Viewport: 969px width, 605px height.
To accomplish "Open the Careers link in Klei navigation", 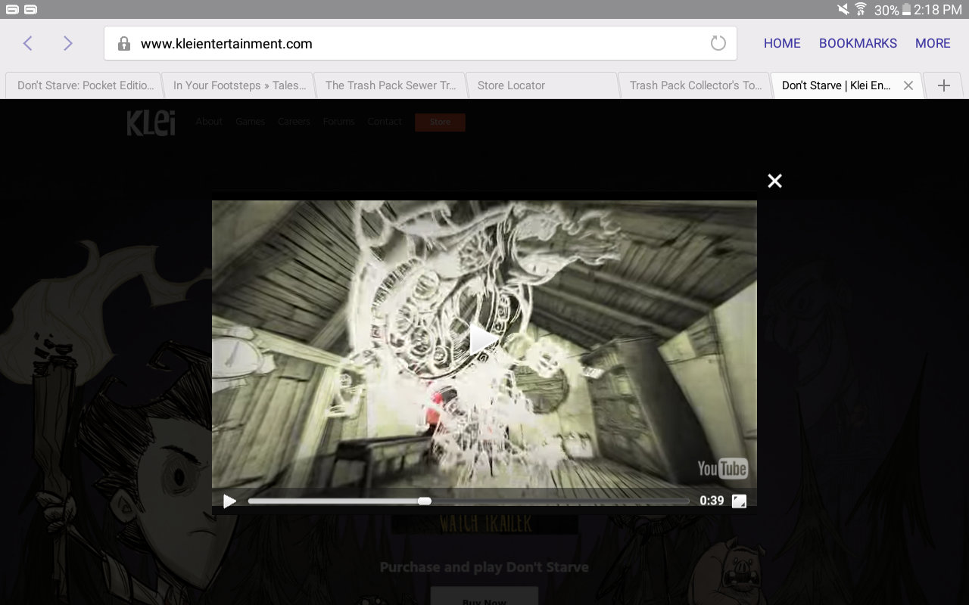I will 294,122.
